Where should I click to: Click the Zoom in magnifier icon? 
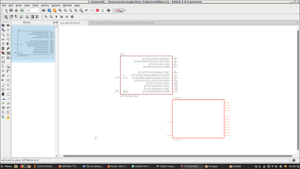[65, 10]
